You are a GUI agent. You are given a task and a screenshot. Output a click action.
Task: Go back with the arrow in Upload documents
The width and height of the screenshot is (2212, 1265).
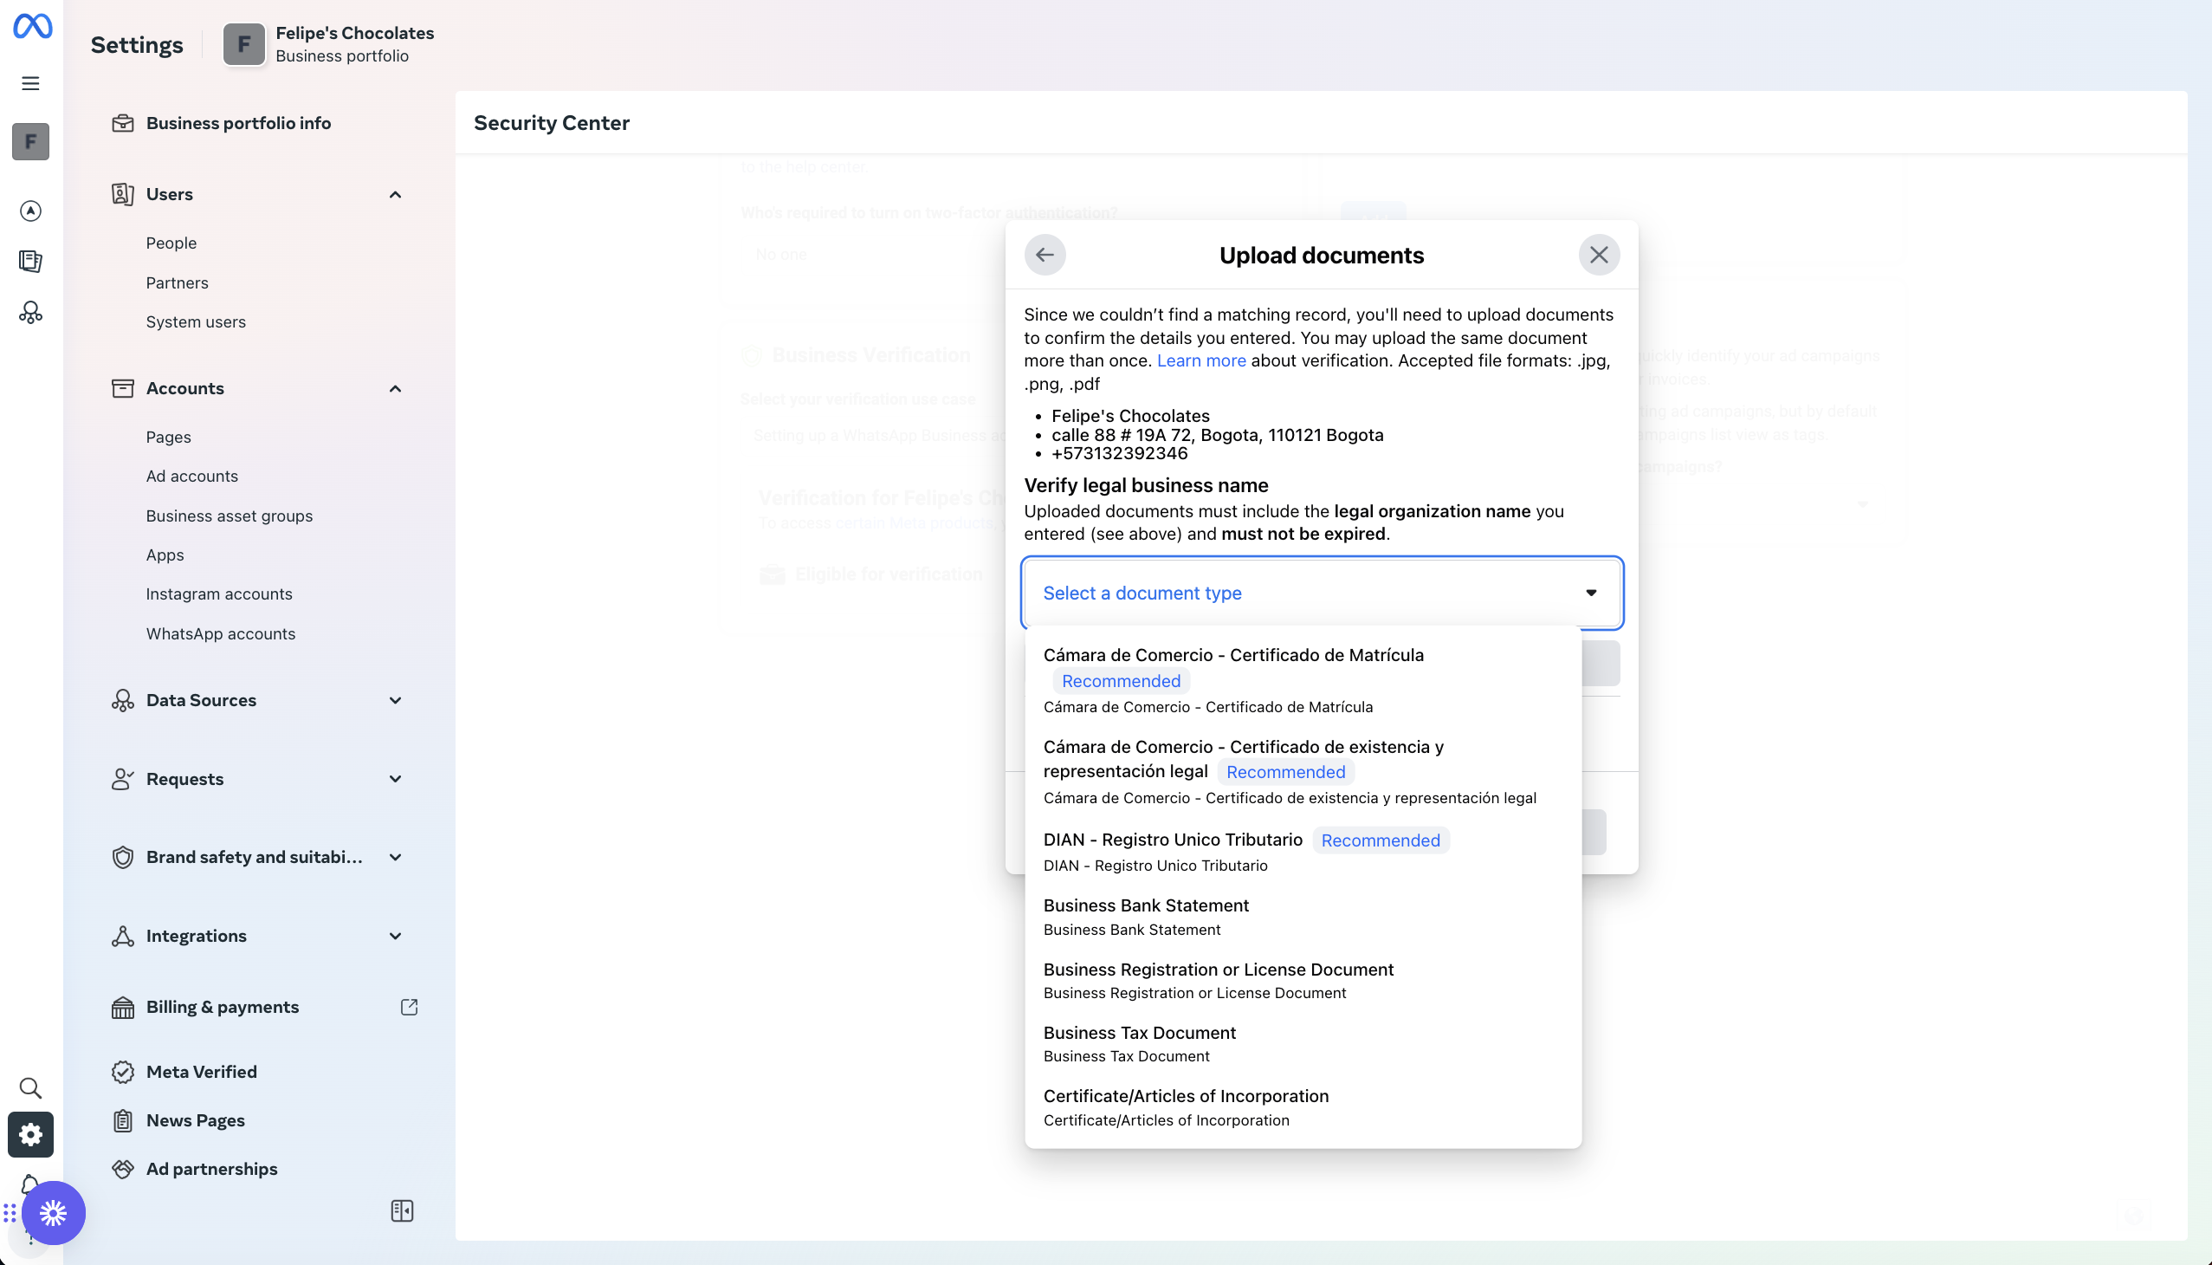1045,255
